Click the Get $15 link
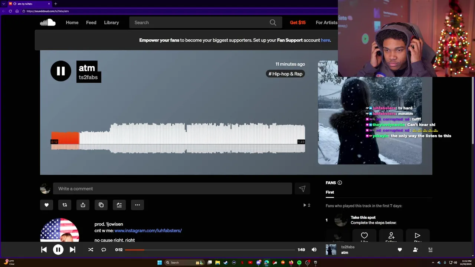Screen dimensions: 475x267 [x=298, y=23]
